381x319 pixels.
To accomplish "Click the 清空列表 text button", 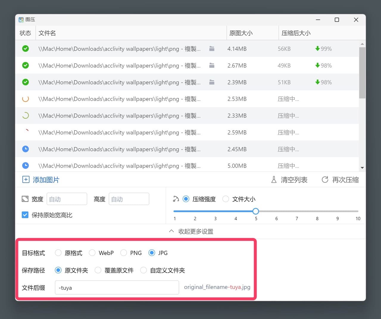I will tap(294, 180).
